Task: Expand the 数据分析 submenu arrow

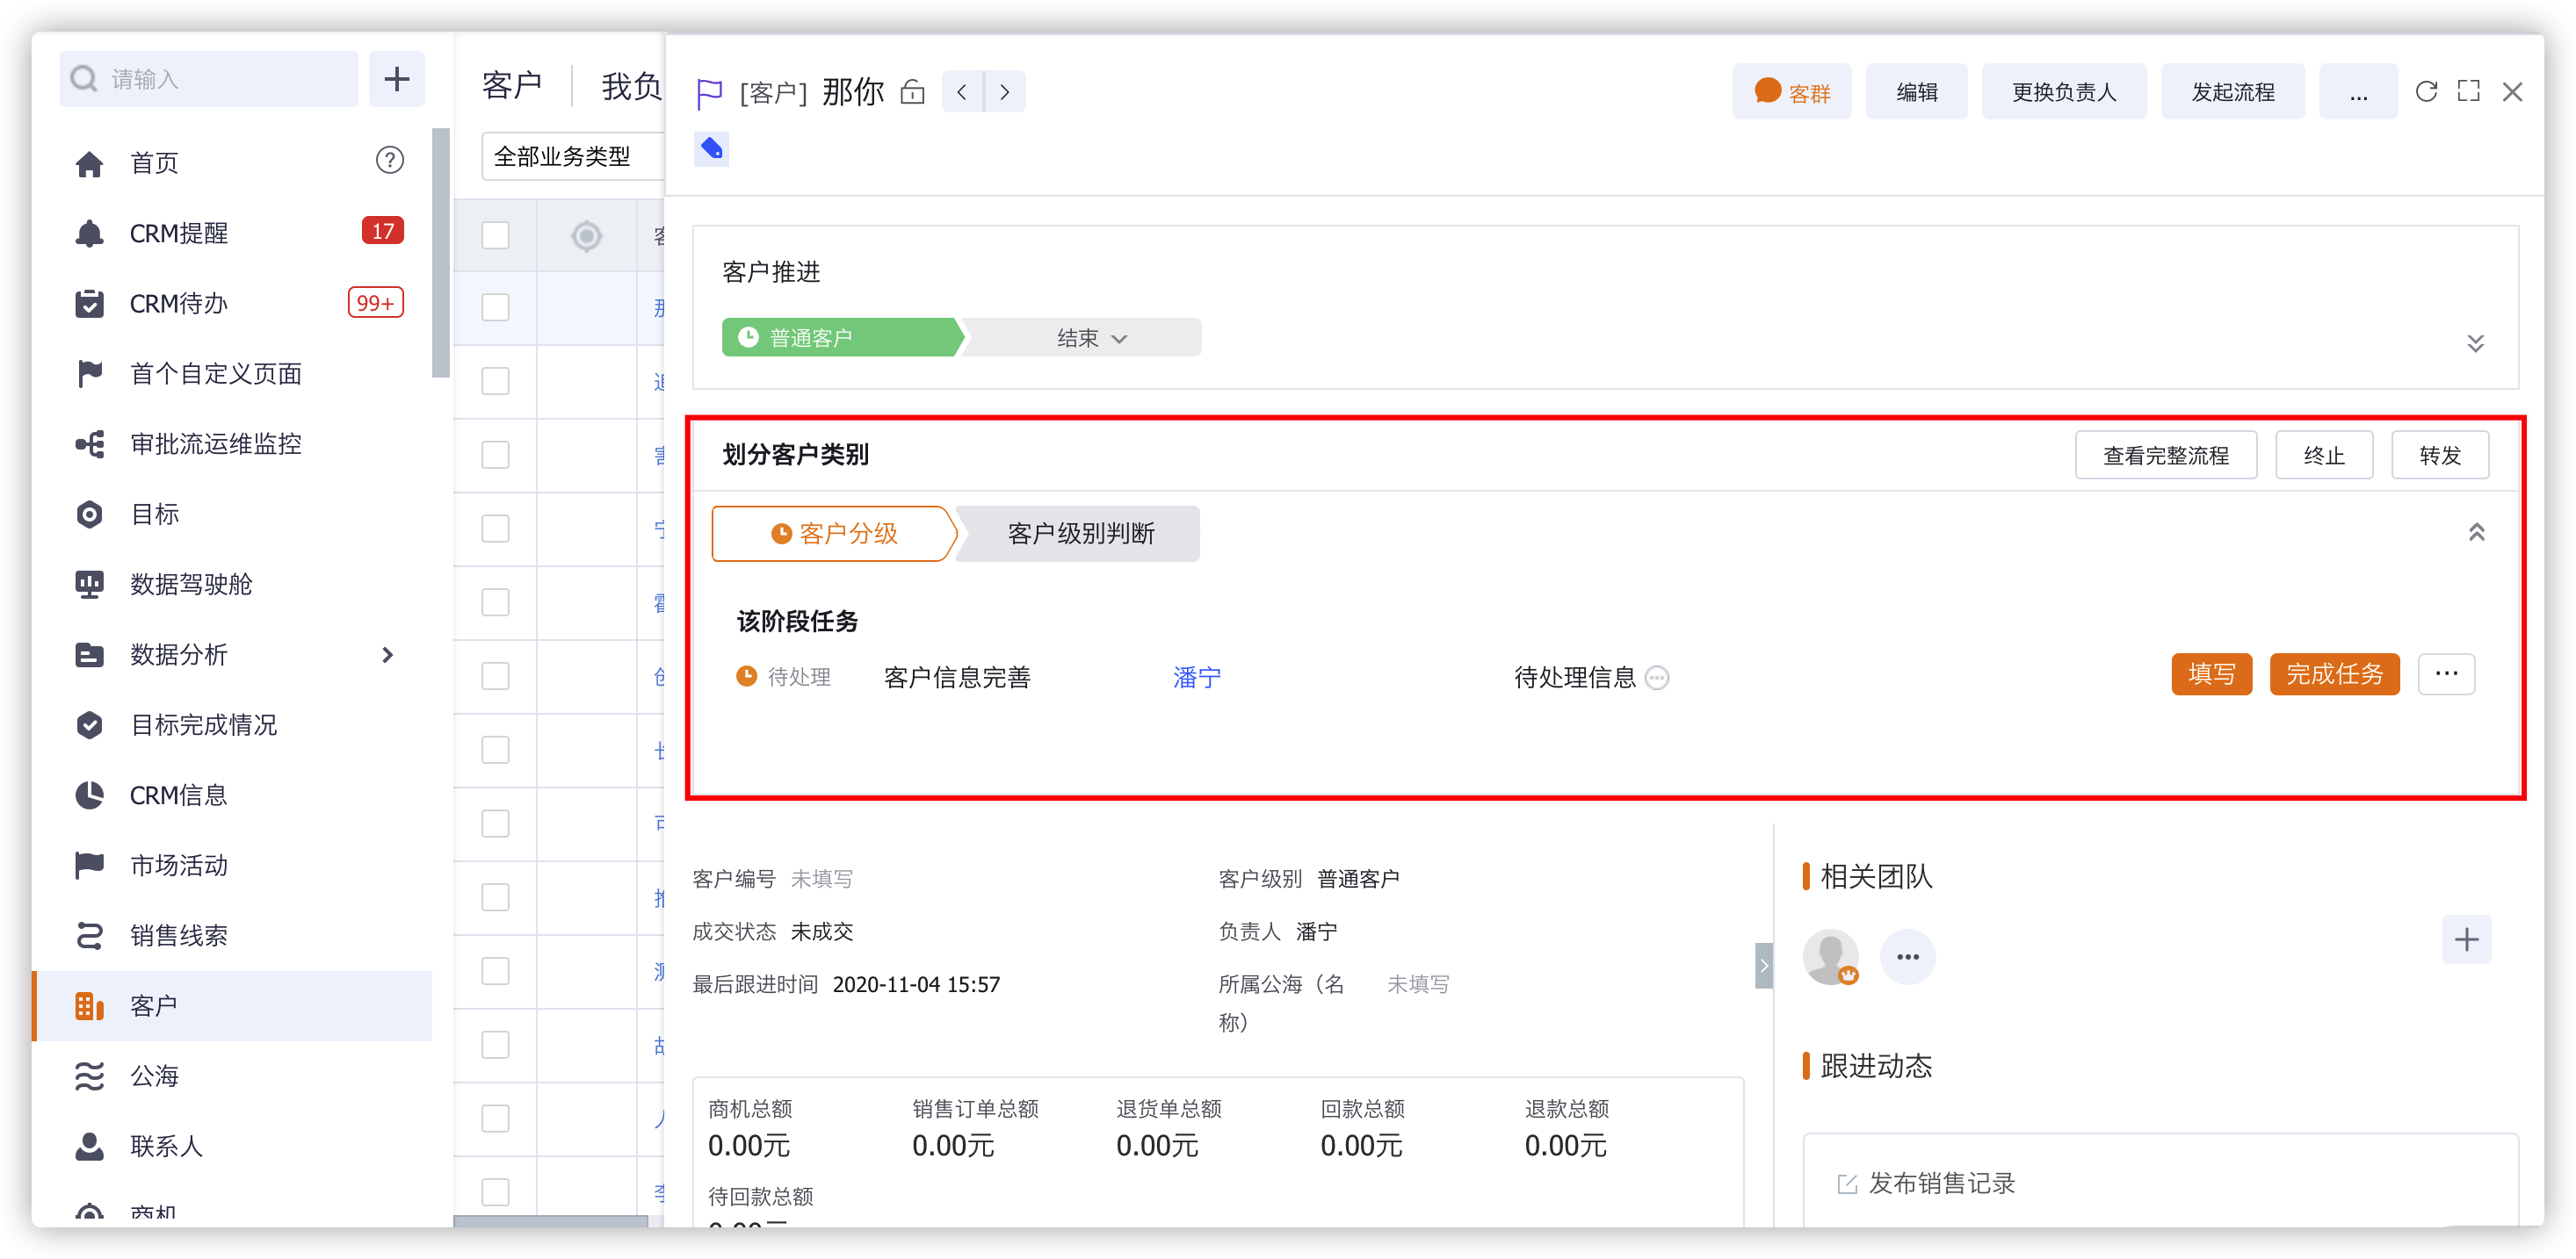Action: tap(387, 654)
